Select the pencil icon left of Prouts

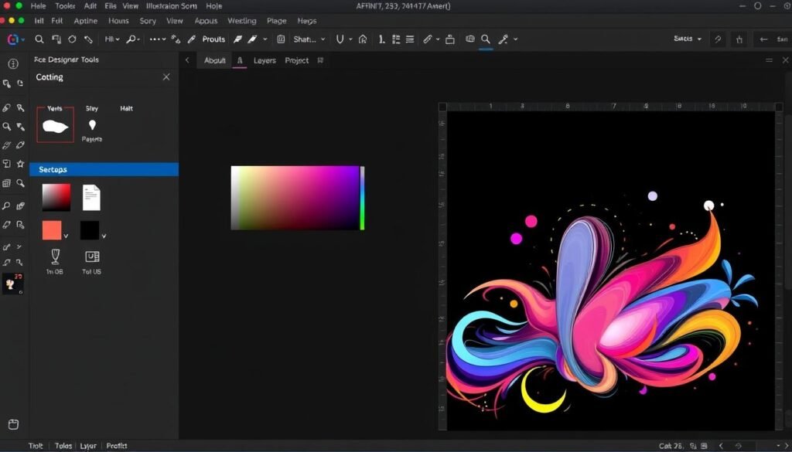click(x=191, y=39)
